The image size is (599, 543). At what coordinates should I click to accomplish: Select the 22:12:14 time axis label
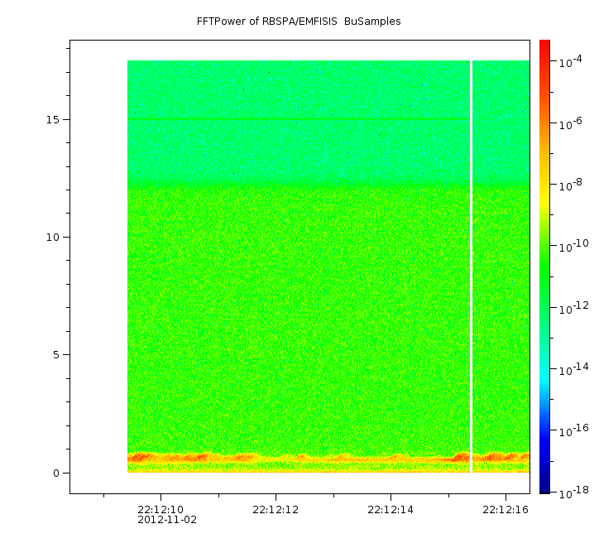[391, 509]
